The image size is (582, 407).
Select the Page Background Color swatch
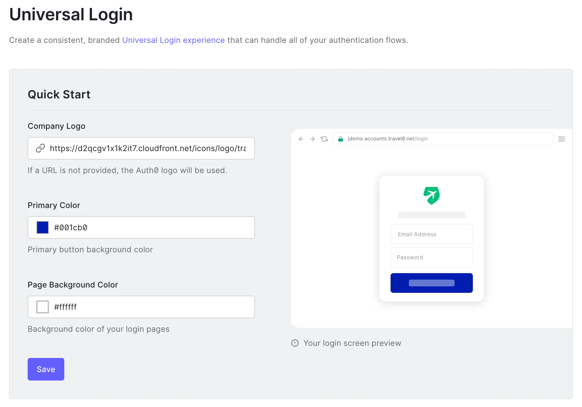(42, 307)
